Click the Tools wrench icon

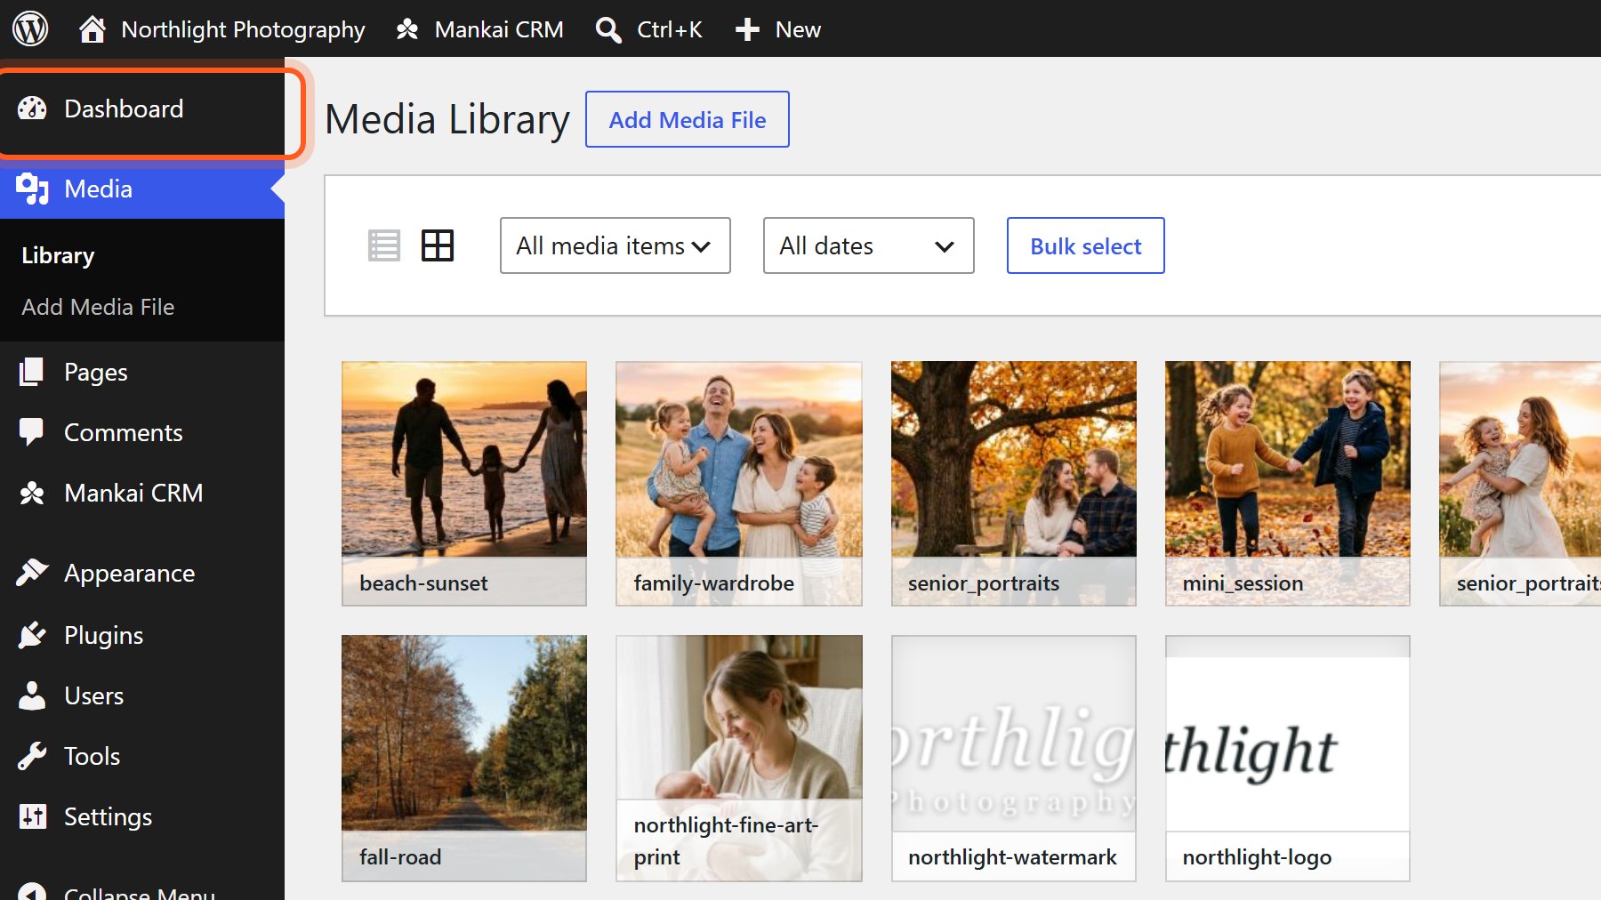pos(32,756)
